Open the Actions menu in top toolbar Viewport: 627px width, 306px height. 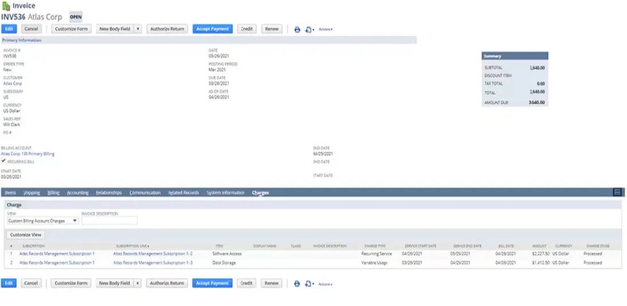325,29
